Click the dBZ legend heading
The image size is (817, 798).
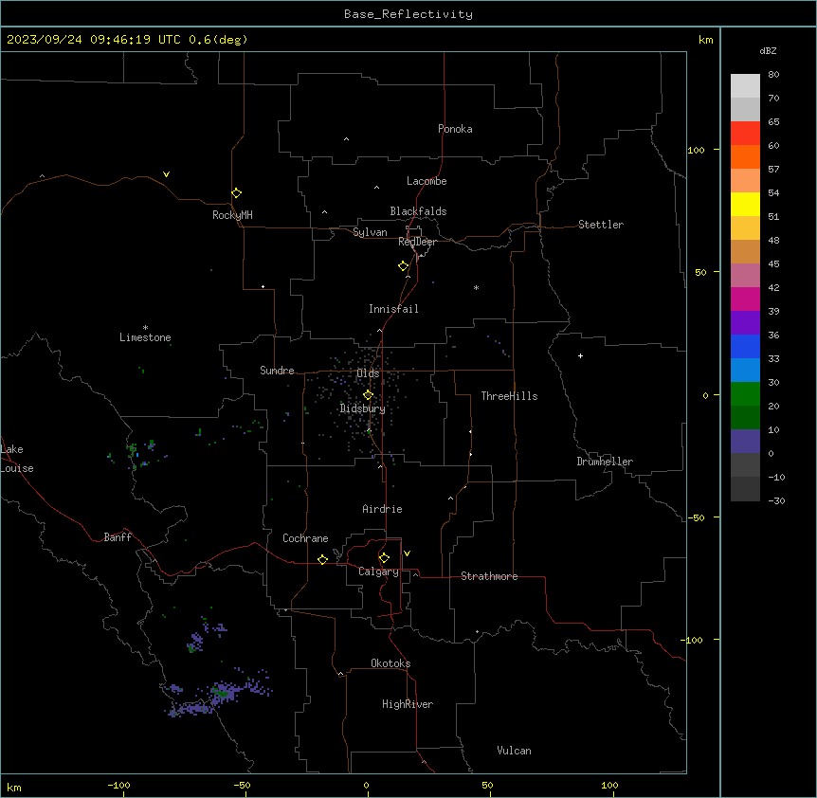pos(768,51)
